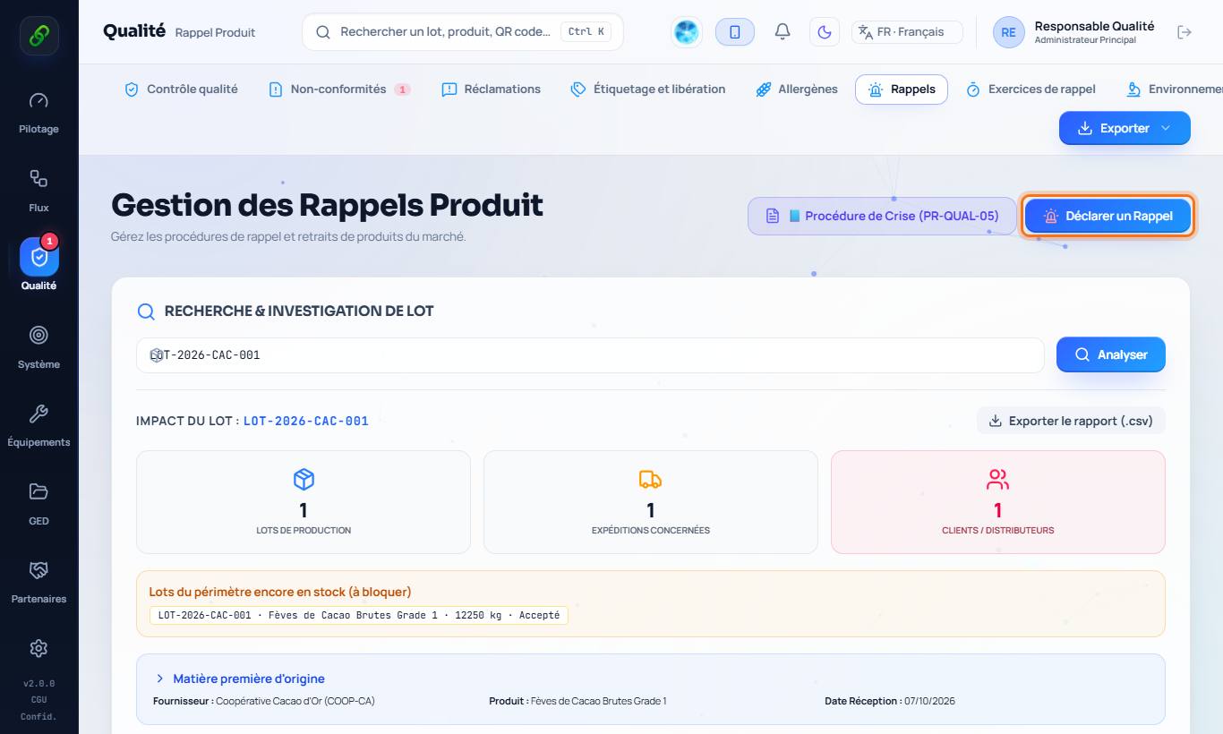Click the lot number input field
The width and height of the screenshot is (1223, 734).
coord(590,355)
